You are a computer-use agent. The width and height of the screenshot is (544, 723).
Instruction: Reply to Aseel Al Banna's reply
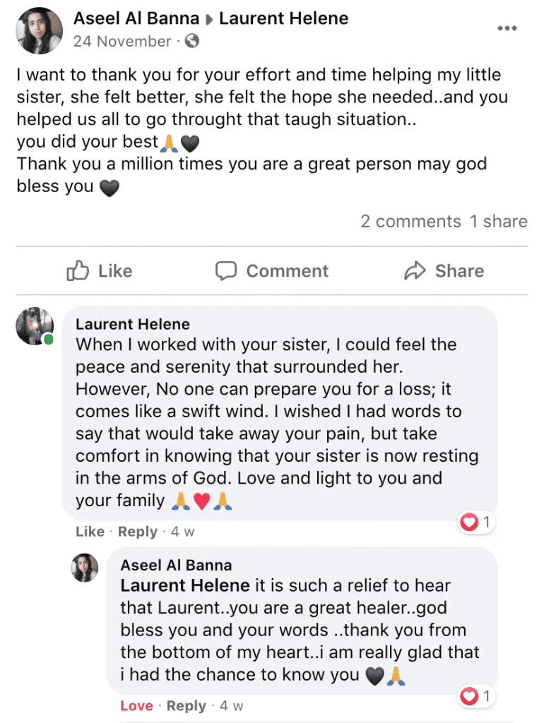187,706
